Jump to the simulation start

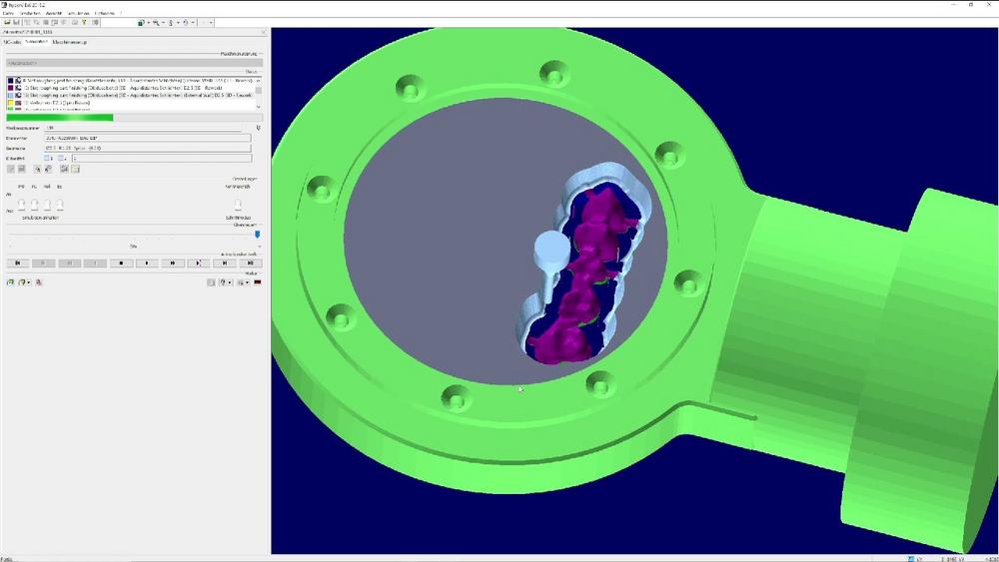click(x=17, y=264)
